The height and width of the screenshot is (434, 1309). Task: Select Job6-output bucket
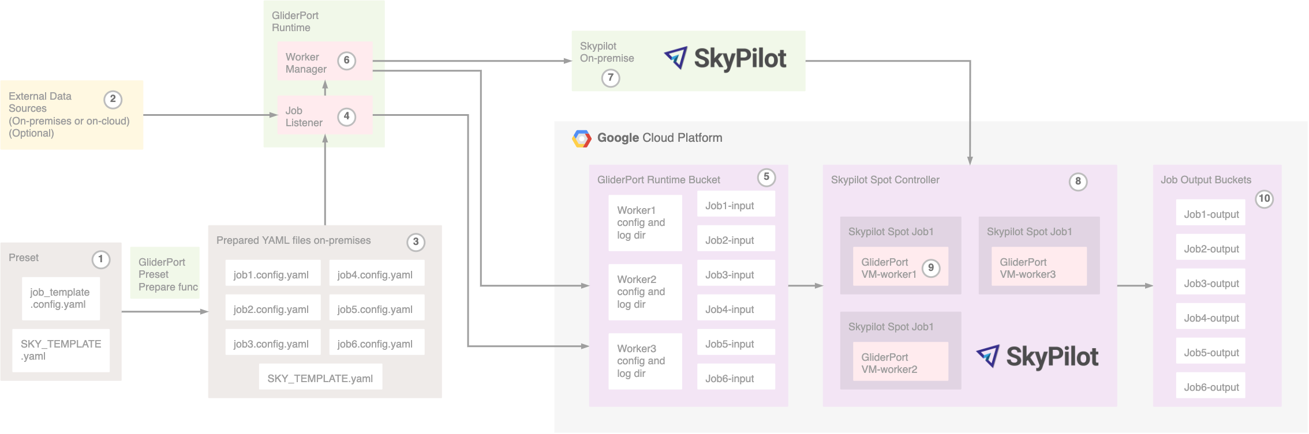[x=1210, y=386]
